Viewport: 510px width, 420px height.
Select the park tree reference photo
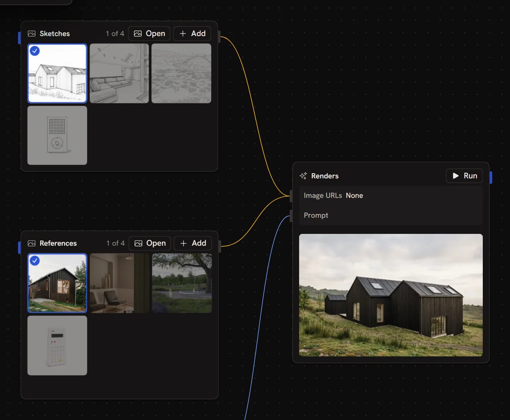[182, 283]
